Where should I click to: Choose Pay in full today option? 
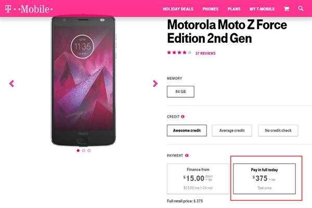(264, 179)
